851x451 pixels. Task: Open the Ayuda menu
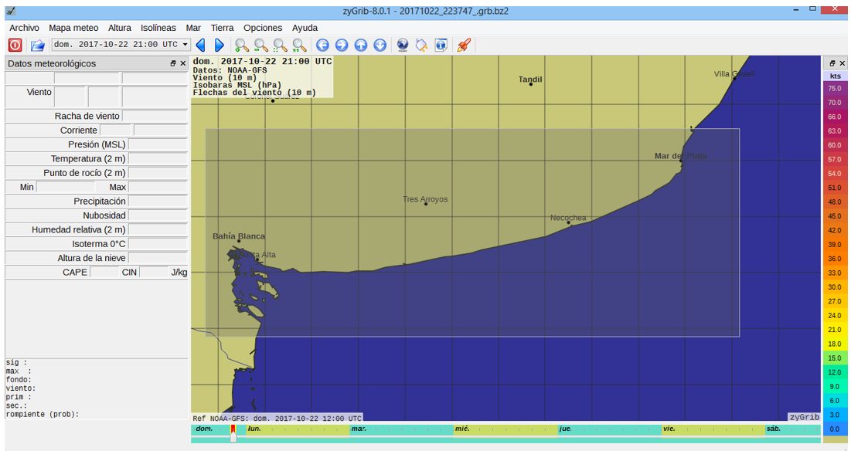(305, 28)
